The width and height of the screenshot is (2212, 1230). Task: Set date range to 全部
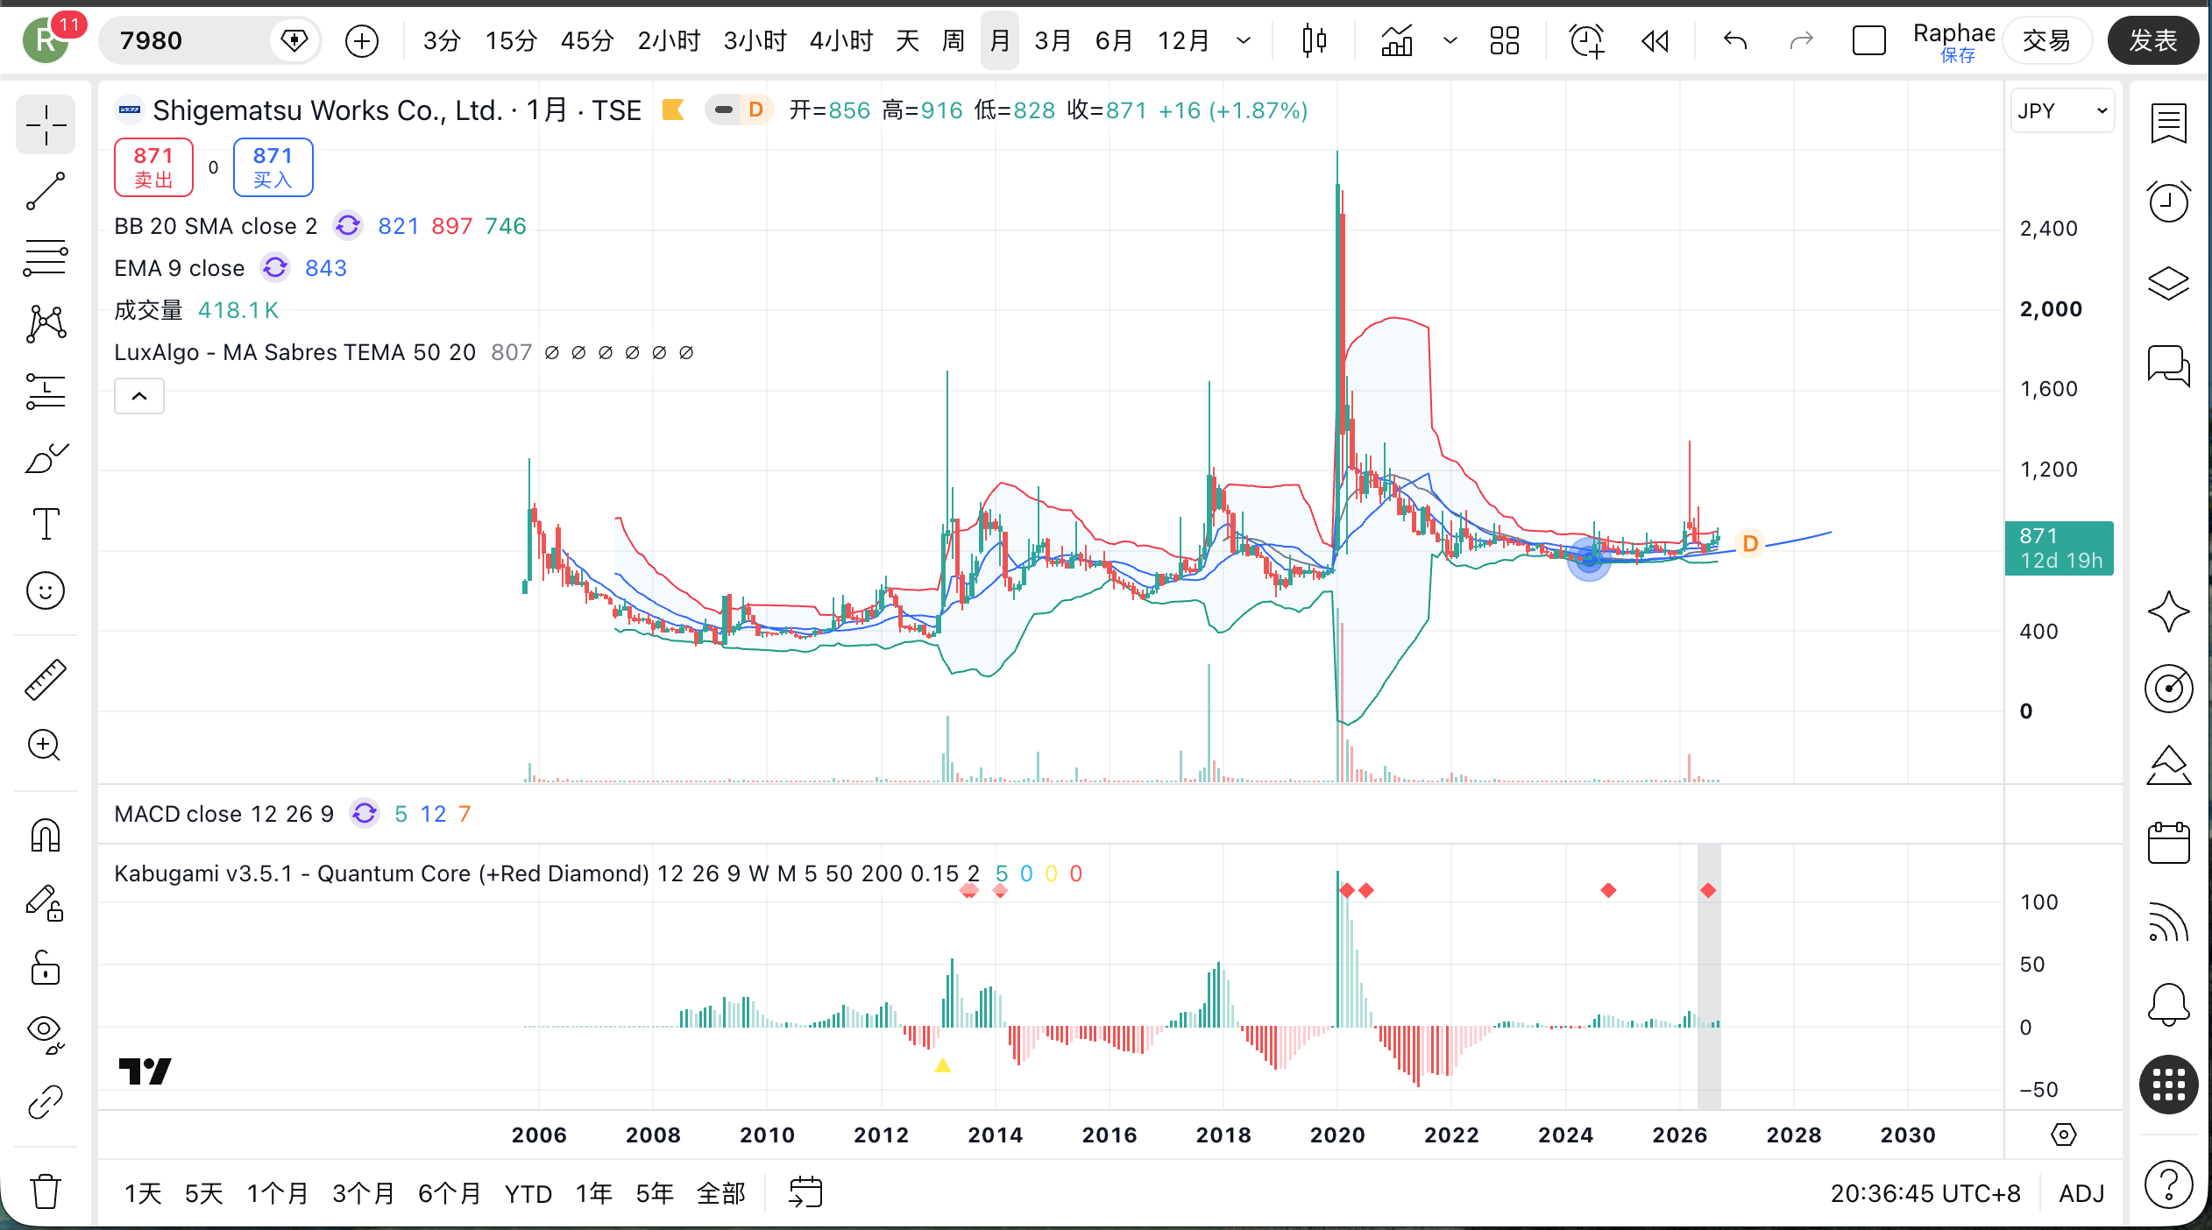click(x=721, y=1193)
